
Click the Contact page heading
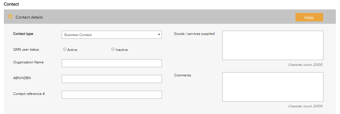[11, 4]
